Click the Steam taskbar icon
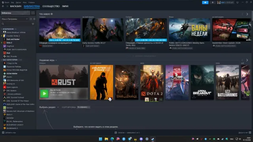 click(x=153, y=139)
